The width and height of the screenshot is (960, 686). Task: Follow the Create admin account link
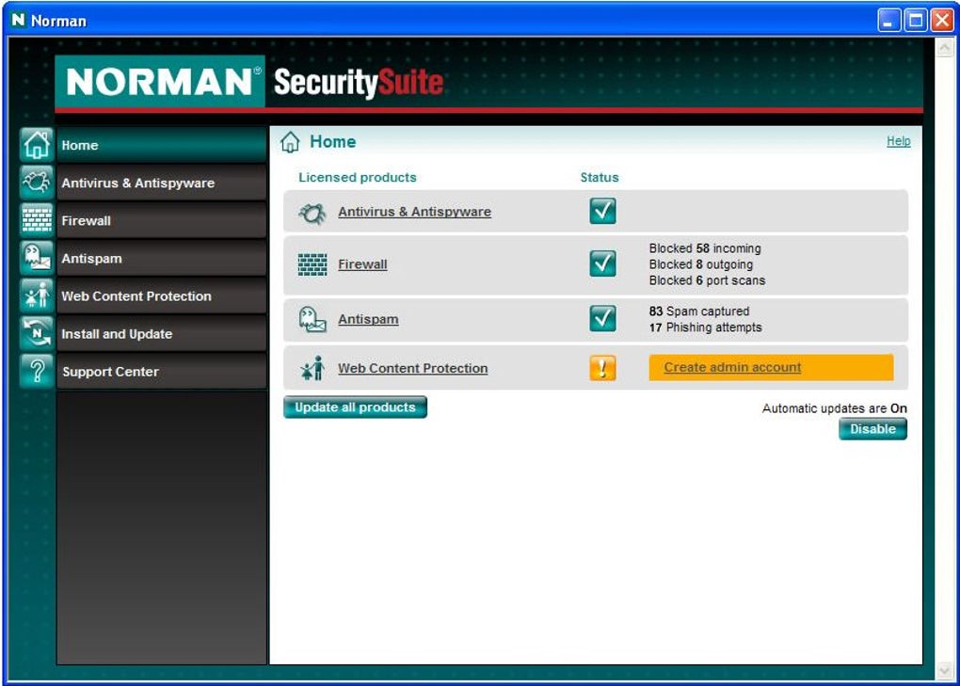click(732, 367)
